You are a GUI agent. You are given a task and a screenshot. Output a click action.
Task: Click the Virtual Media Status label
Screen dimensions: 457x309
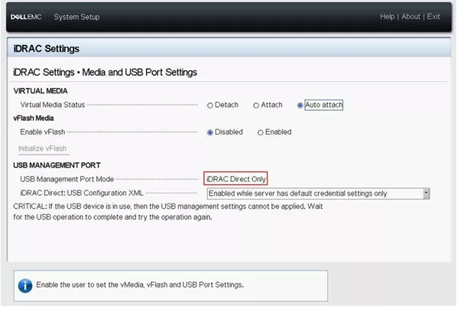[x=53, y=105]
